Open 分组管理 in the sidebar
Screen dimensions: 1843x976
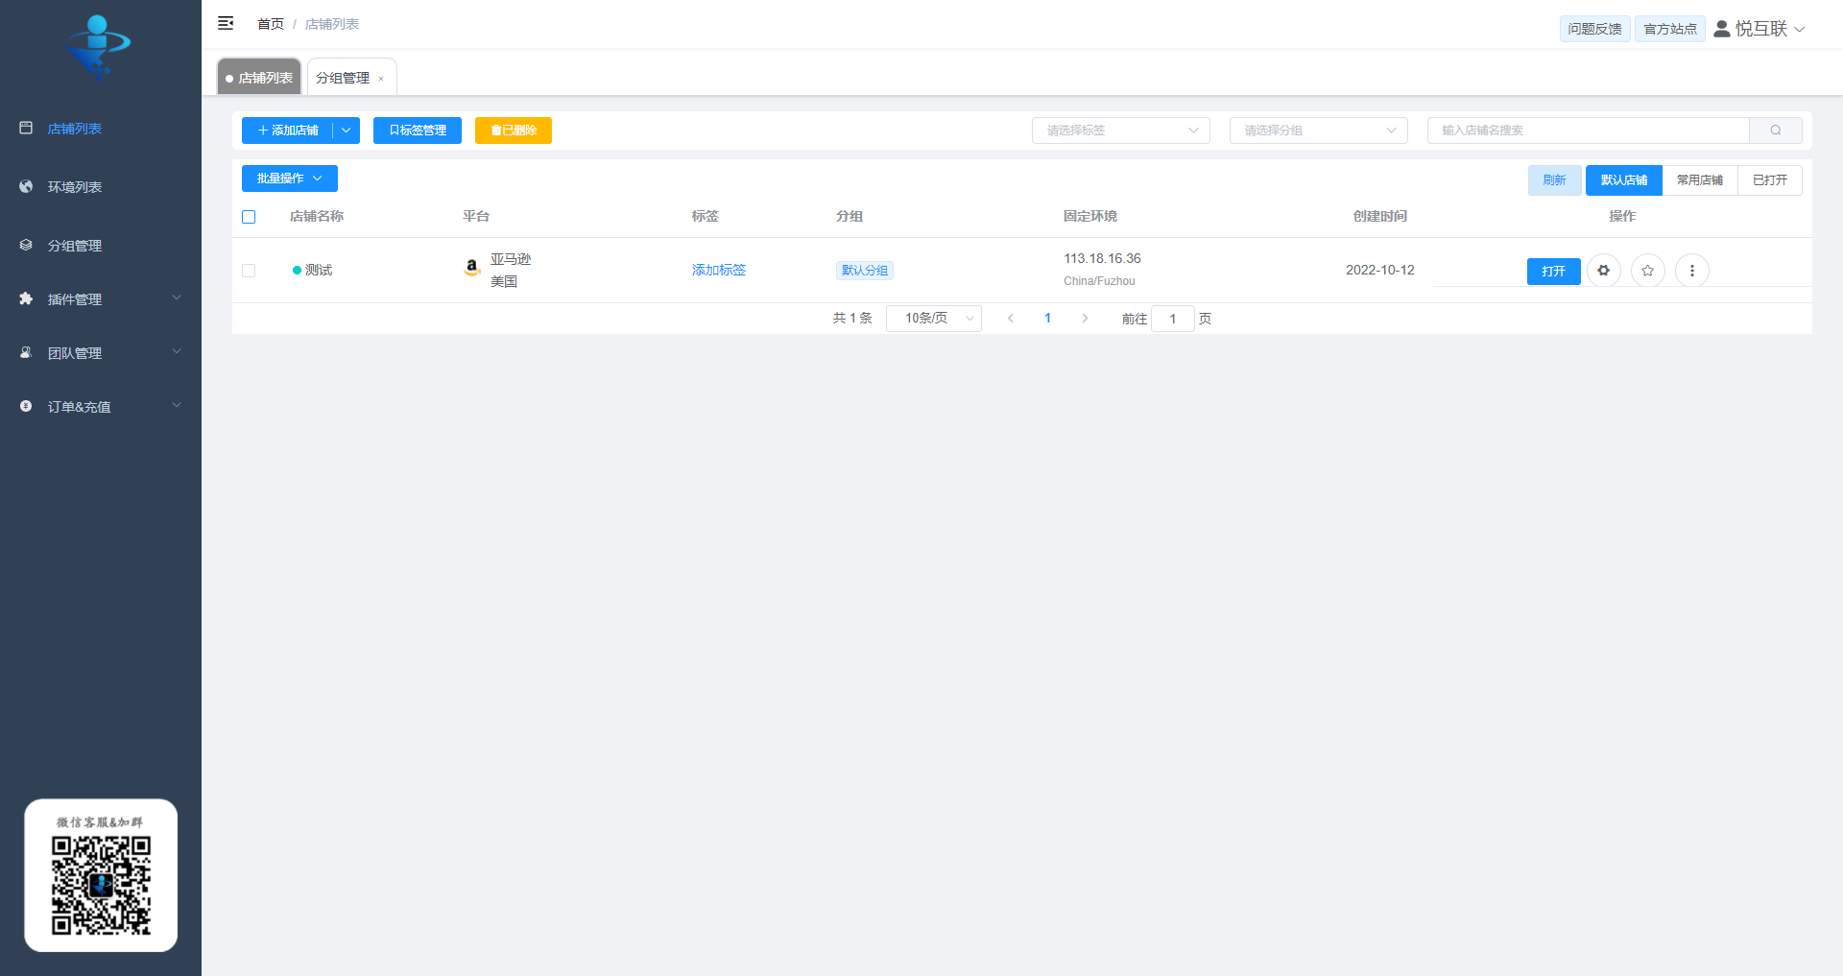click(x=101, y=246)
